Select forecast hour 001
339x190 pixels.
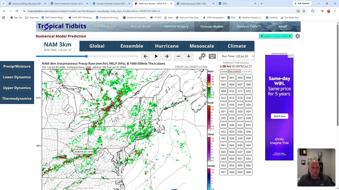pyautogui.click(x=223, y=78)
